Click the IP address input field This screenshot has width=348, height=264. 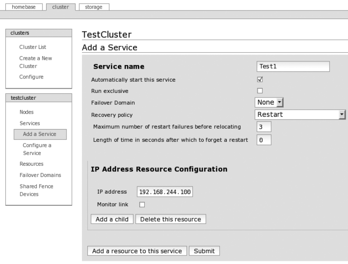pyautogui.click(x=165, y=192)
